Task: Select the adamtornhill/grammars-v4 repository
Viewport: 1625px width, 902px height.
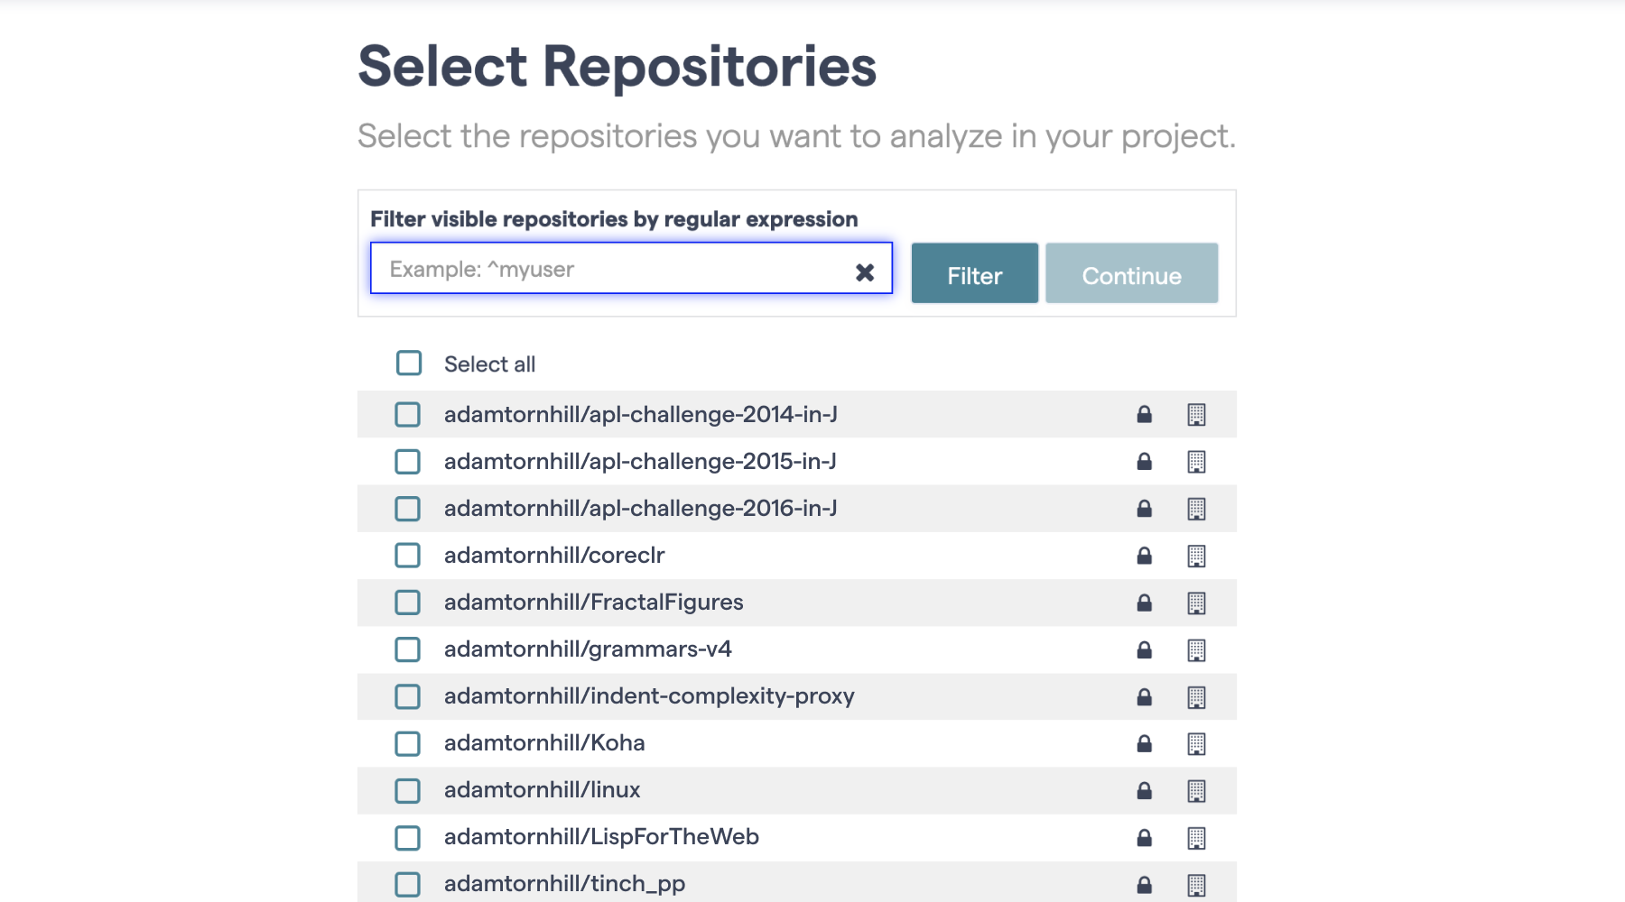Action: coord(408,649)
